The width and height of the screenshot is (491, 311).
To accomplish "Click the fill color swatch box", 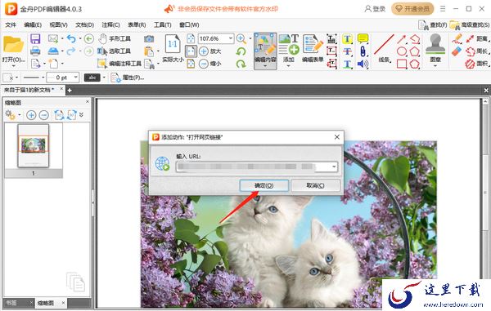I will [8, 77].
